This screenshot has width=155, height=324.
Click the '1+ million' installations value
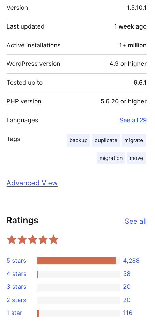(133, 45)
